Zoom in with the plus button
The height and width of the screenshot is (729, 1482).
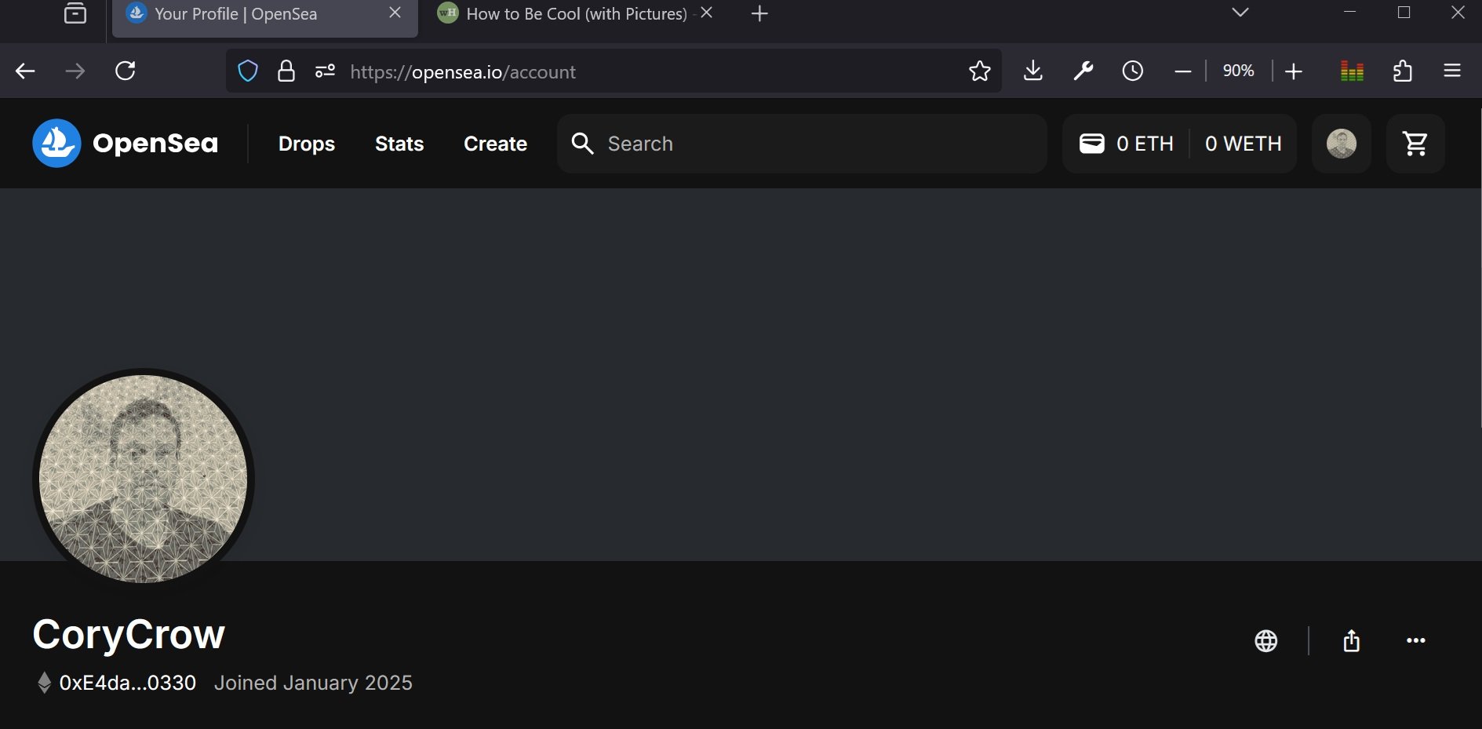coord(1294,71)
